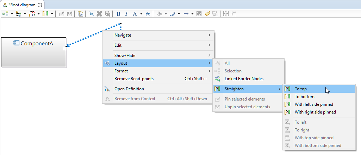The height and width of the screenshot is (155, 361).
Task: Click the ComponentA component icon
Action: [x=16, y=44]
